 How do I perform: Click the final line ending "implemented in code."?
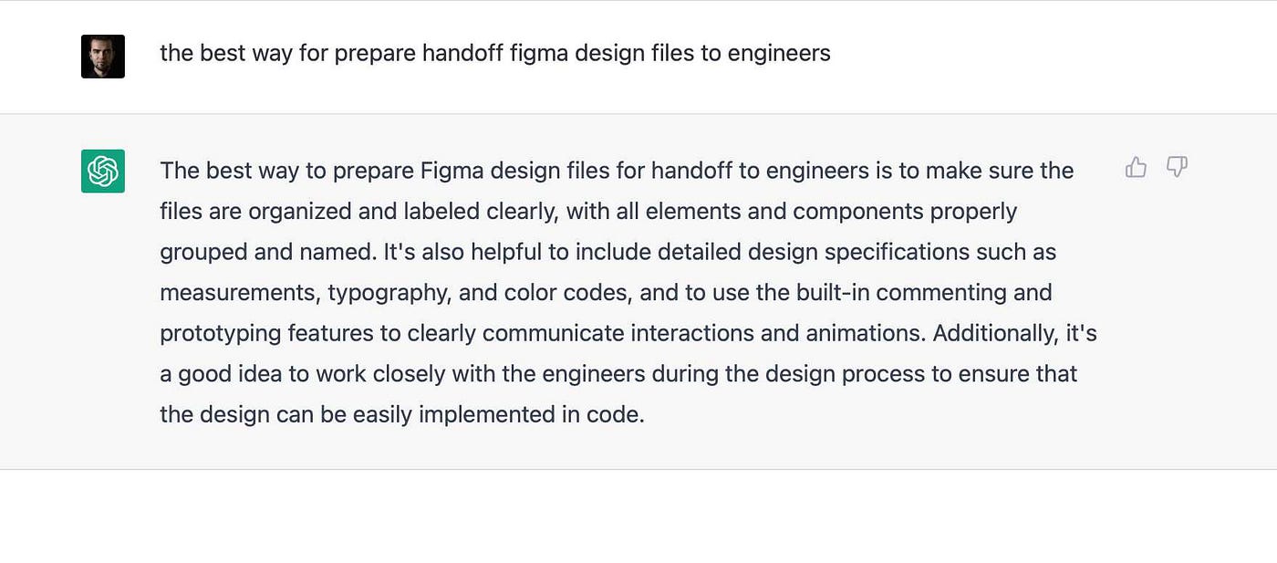402,414
